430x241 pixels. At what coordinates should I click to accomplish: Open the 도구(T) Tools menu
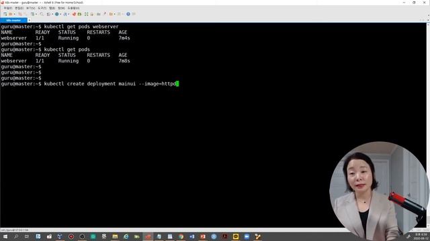[42, 8]
